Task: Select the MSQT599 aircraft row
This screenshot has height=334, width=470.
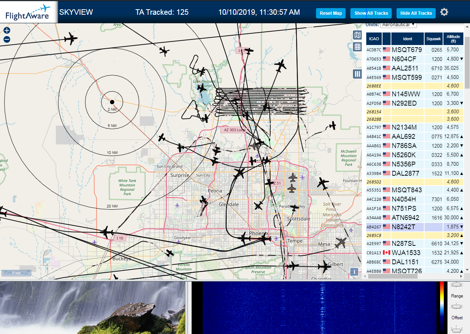Action: 415,77
